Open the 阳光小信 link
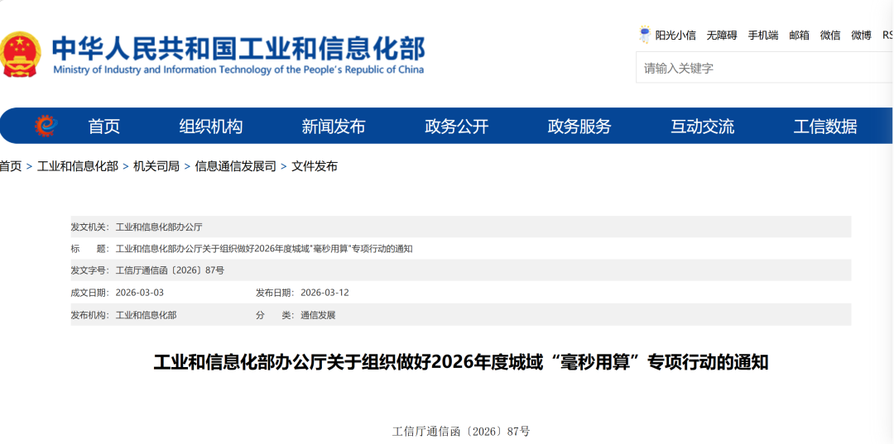The width and height of the screenshot is (894, 444). pyautogui.click(x=675, y=36)
